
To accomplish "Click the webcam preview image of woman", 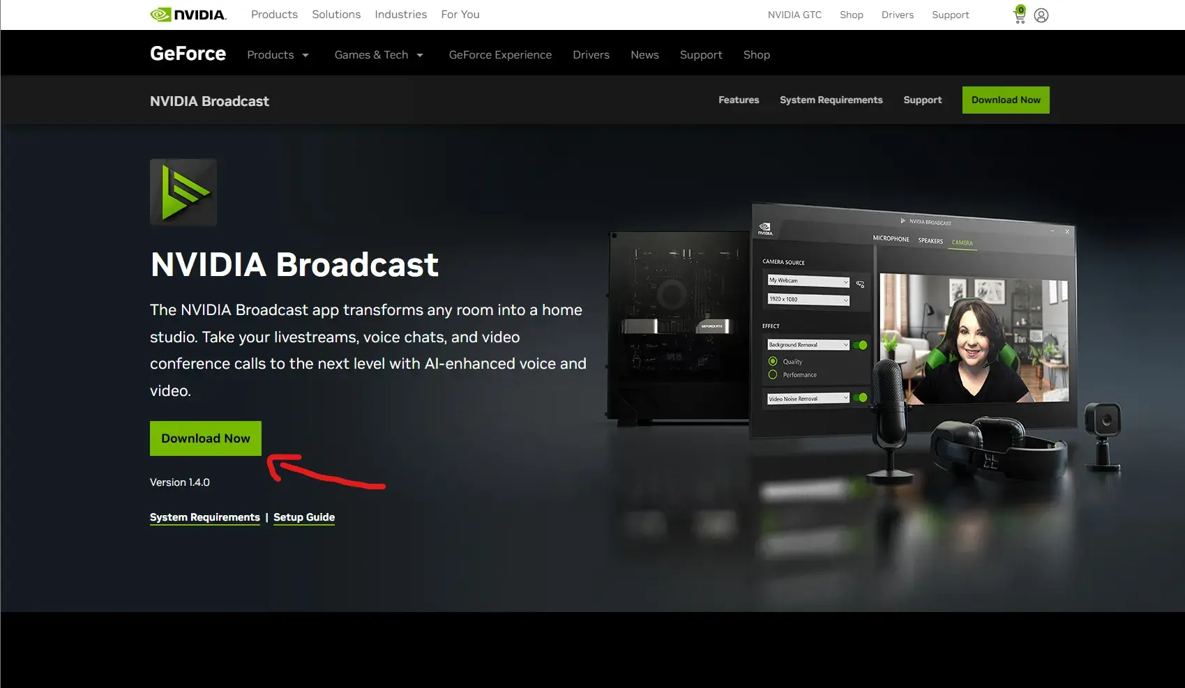I will point(974,338).
